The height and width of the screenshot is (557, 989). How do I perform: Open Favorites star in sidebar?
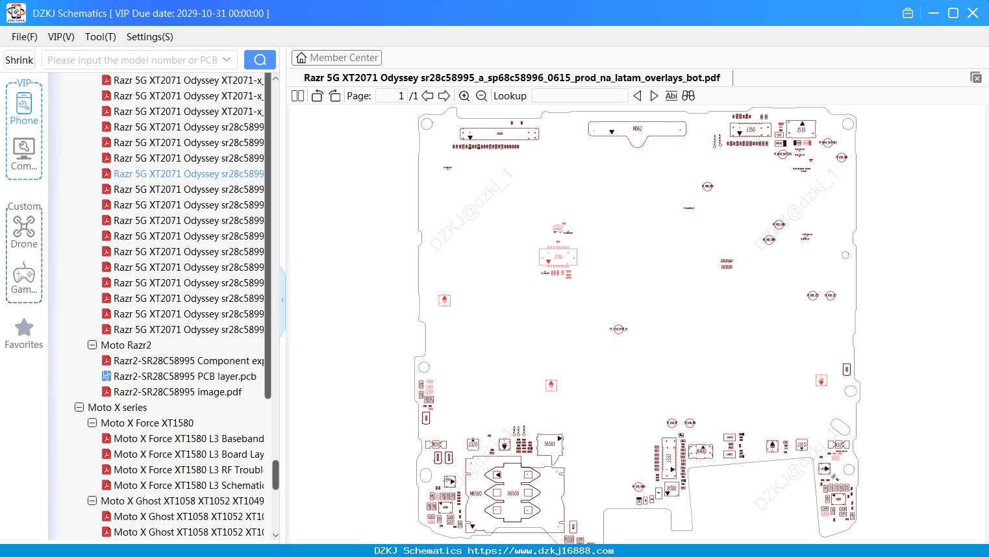pyautogui.click(x=24, y=334)
